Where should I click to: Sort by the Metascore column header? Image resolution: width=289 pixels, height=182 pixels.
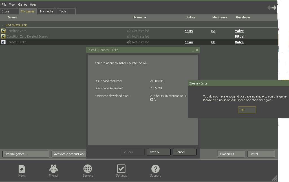(220, 17)
